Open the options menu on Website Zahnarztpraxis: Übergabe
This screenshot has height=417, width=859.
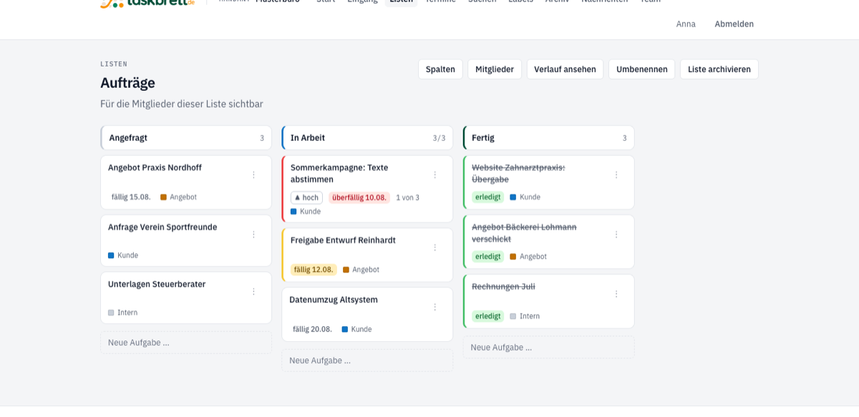(x=616, y=175)
